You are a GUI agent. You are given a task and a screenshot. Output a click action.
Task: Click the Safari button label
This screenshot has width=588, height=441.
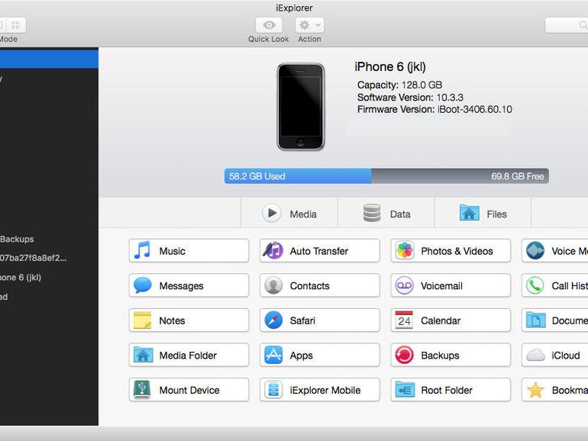[x=302, y=320]
